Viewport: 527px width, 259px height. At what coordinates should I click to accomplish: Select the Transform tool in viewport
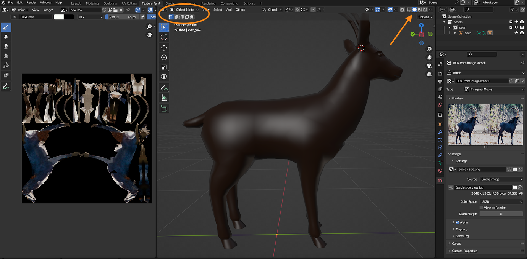164,77
